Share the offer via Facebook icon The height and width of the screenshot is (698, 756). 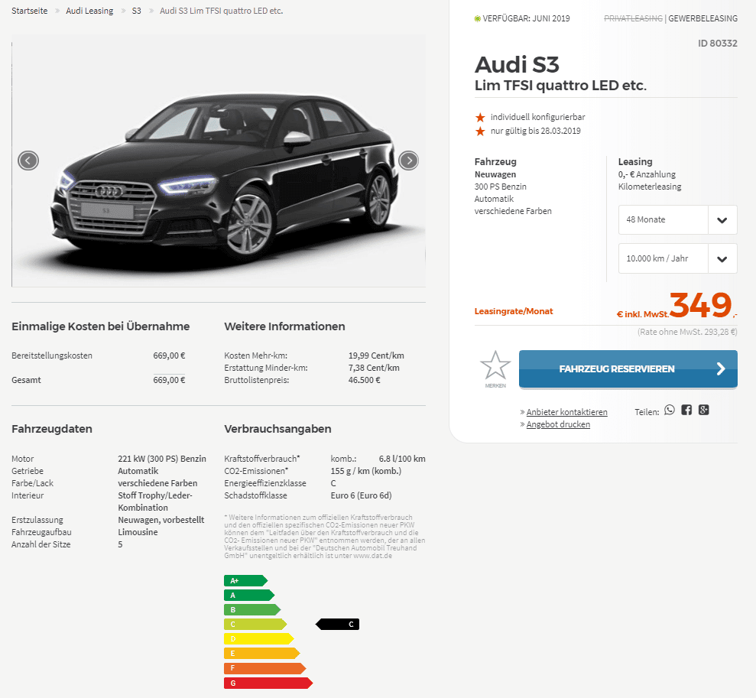[x=686, y=411]
